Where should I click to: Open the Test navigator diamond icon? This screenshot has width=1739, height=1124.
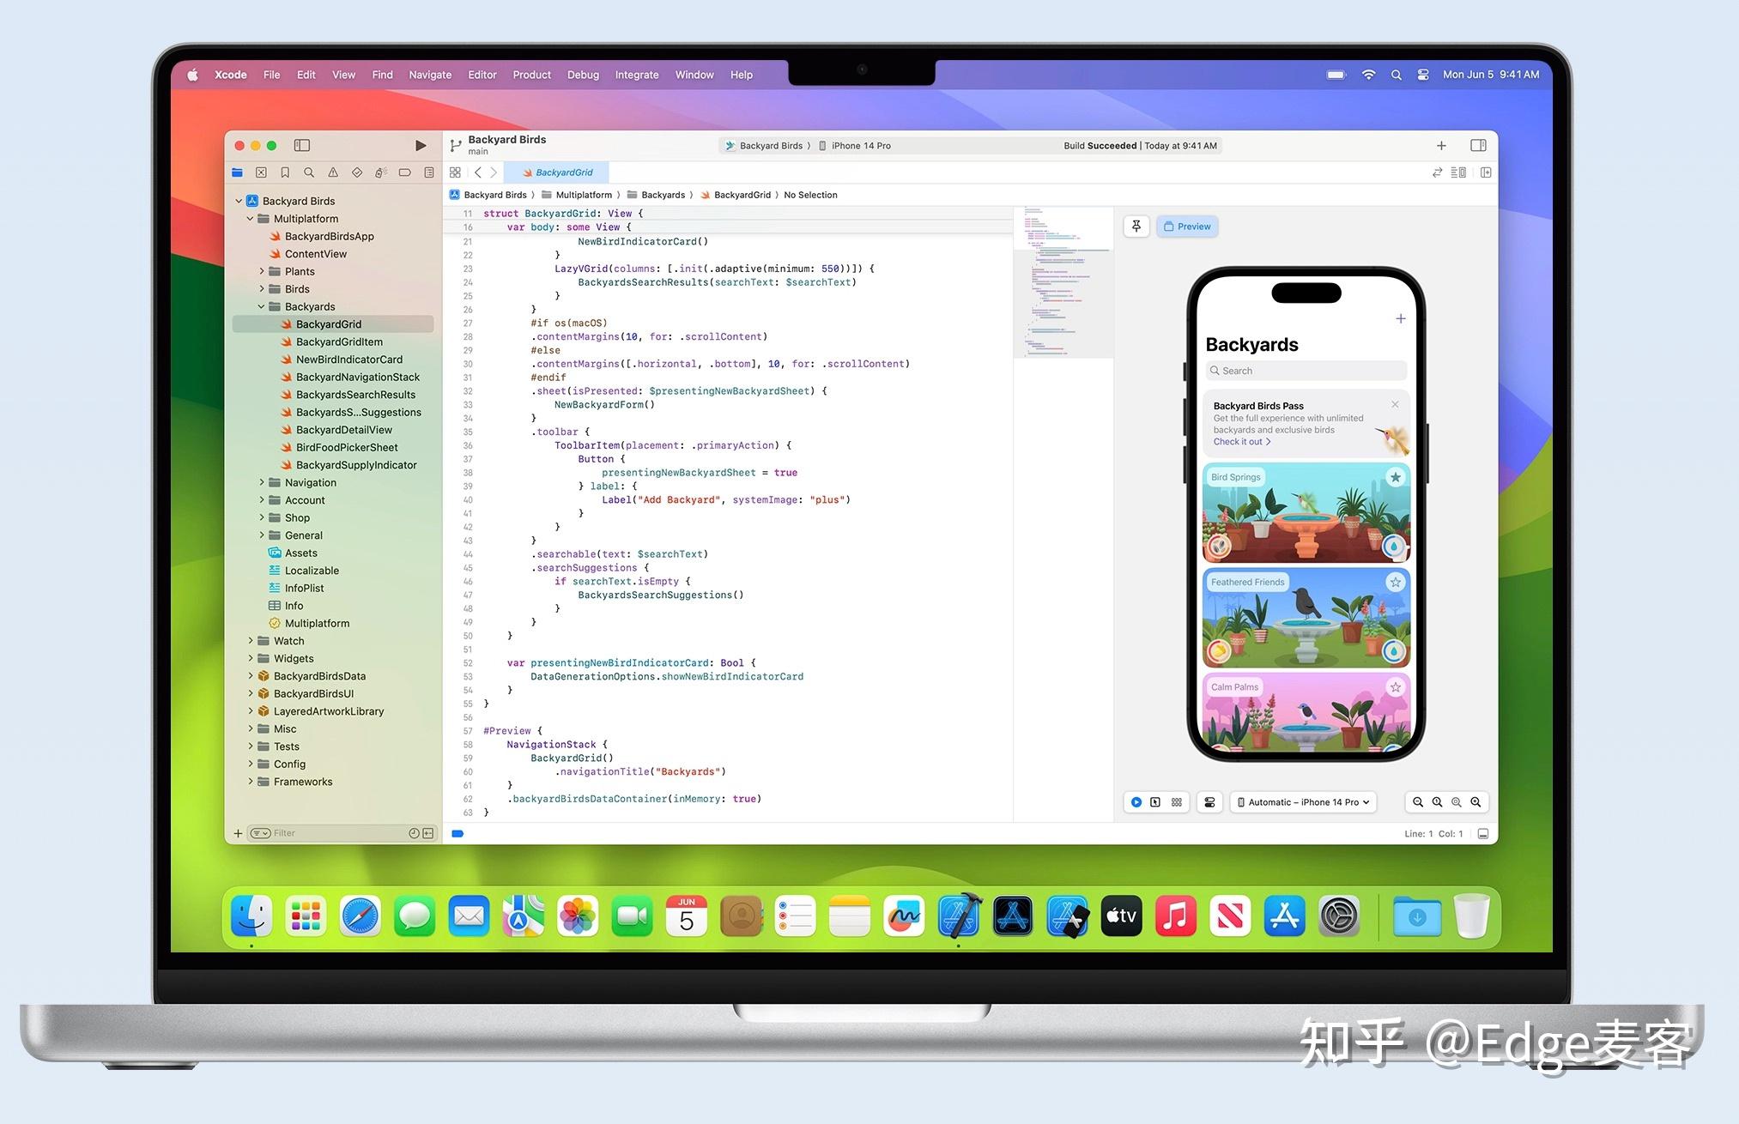357,172
